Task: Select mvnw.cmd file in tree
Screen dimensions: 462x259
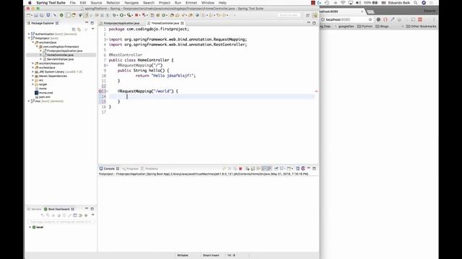Action: [x=45, y=93]
